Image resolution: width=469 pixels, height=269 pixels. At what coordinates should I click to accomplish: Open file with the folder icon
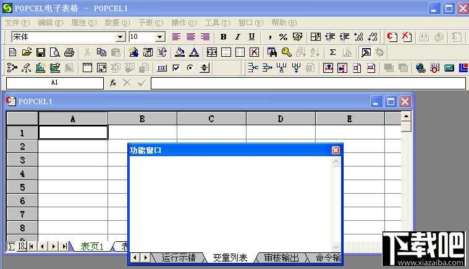[x=27, y=52]
